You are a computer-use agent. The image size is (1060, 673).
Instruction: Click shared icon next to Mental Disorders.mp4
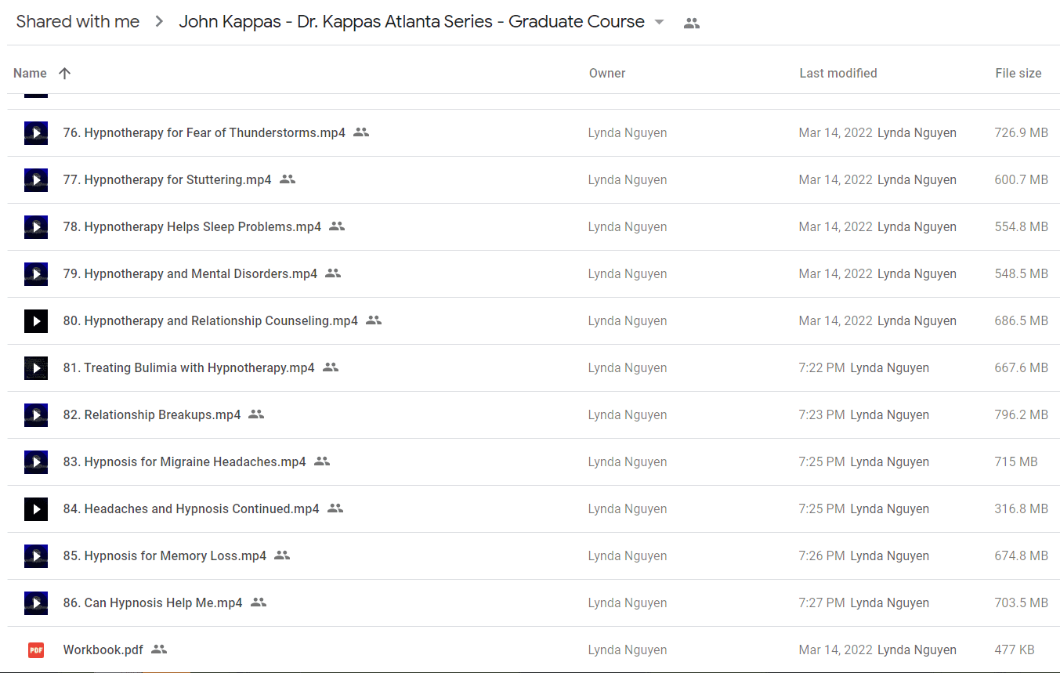pyautogui.click(x=333, y=273)
